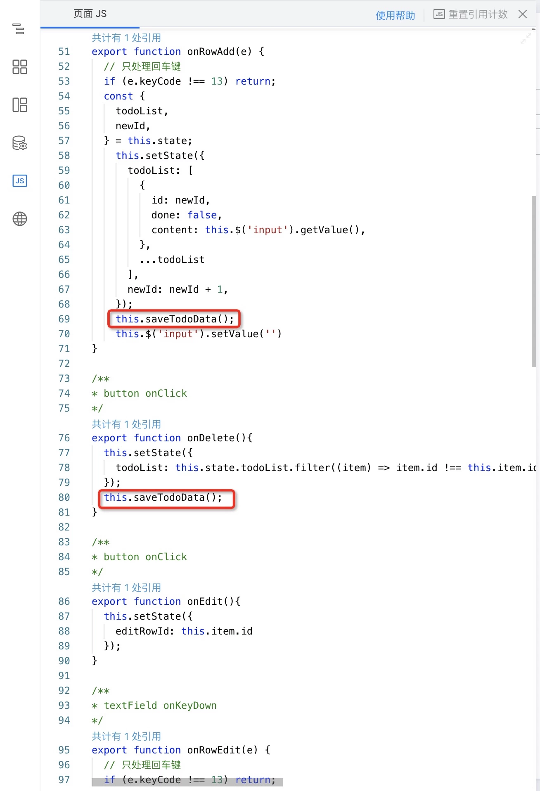This screenshot has width=540, height=791.
Task: Click the todoList filter line 78
Action: [x=326, y=468]
